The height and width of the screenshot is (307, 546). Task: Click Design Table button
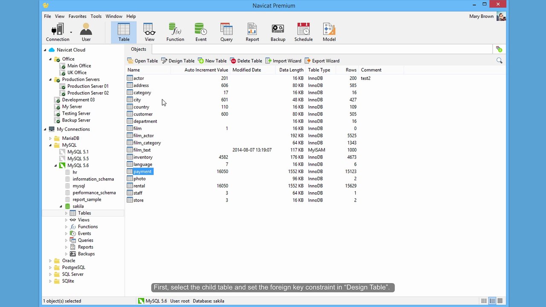(178, 61)
